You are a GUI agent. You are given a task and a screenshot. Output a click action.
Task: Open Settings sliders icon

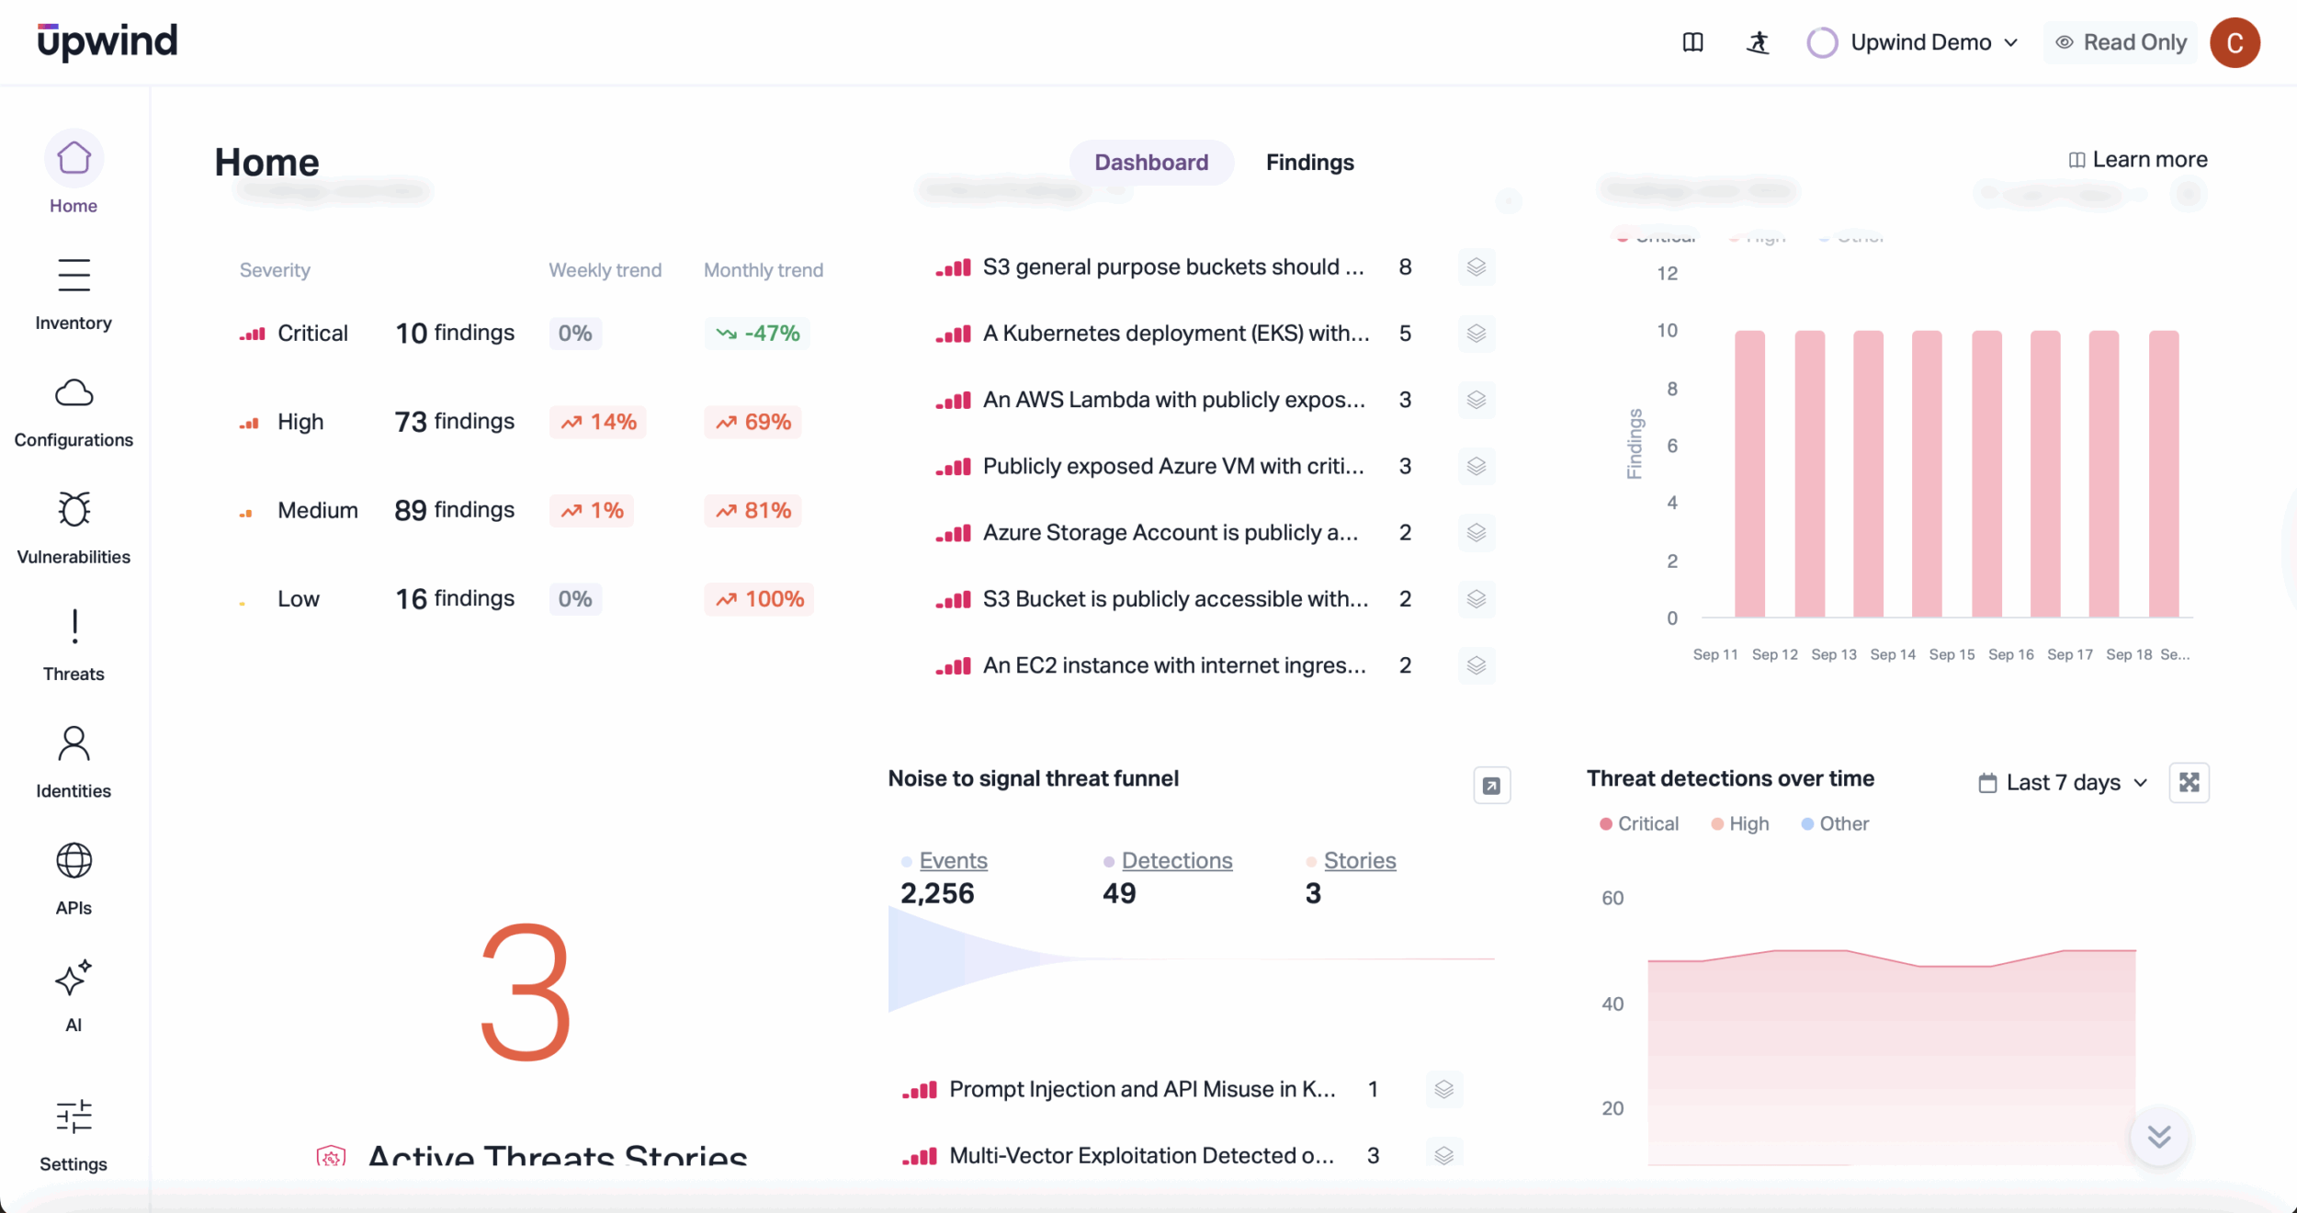click(x=74, y=1117)
